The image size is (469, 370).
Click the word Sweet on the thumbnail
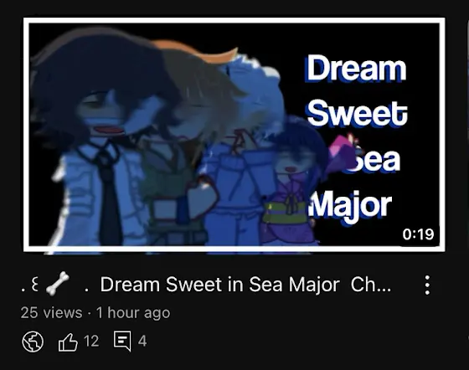(x=358, y=114)
